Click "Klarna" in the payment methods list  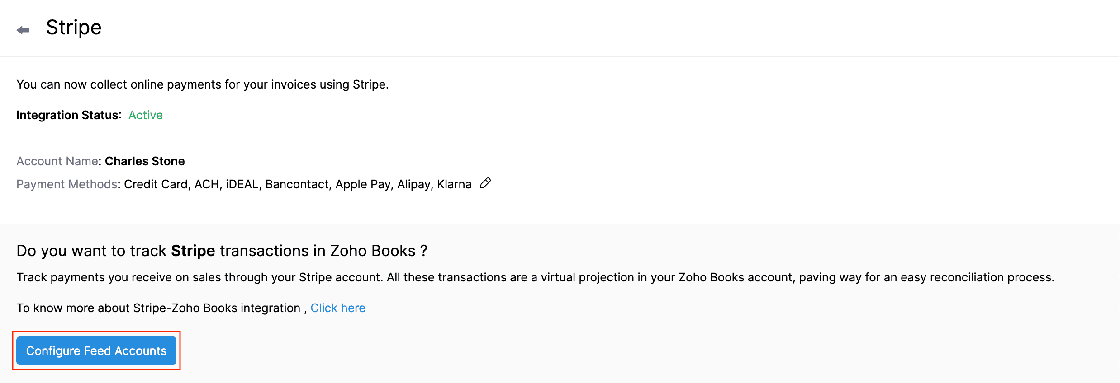[454, 184]
